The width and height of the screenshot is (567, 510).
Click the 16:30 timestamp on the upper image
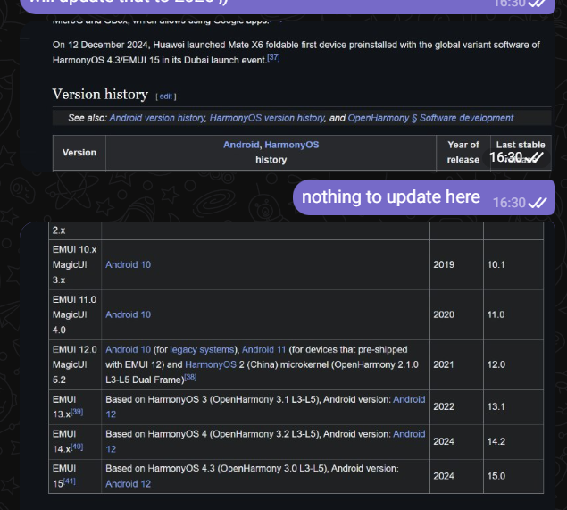tap(506, 157)
